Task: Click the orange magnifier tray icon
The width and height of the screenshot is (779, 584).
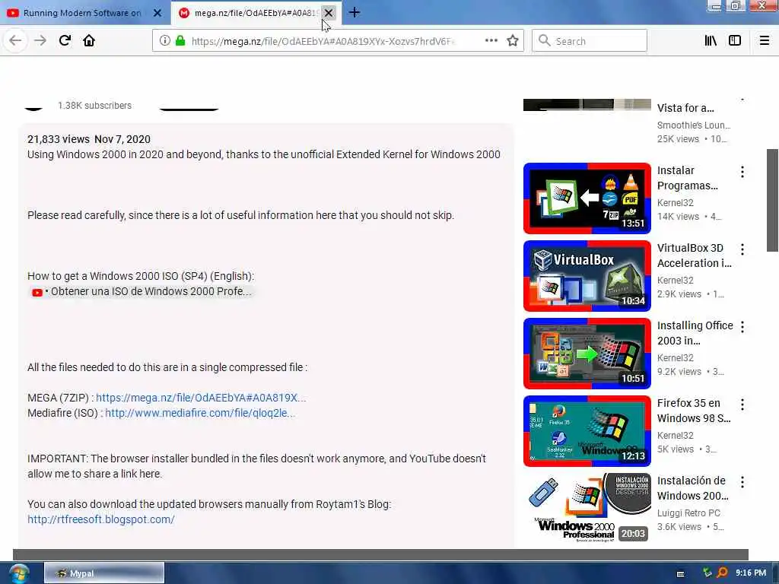Action: click(x=722, y=573)
